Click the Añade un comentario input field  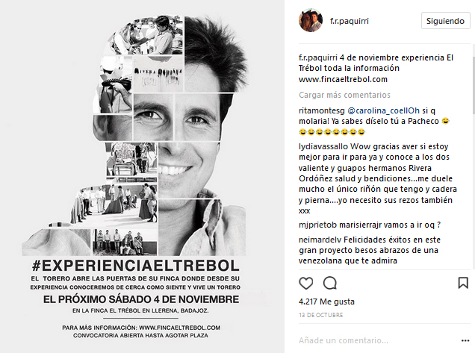click(x=377, y=340)
